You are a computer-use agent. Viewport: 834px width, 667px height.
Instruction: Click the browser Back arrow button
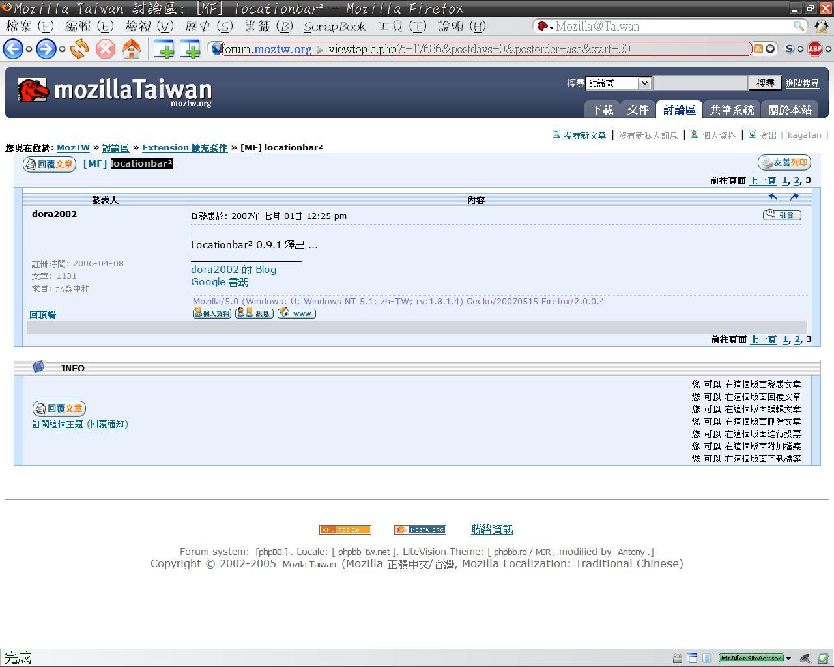13,49
